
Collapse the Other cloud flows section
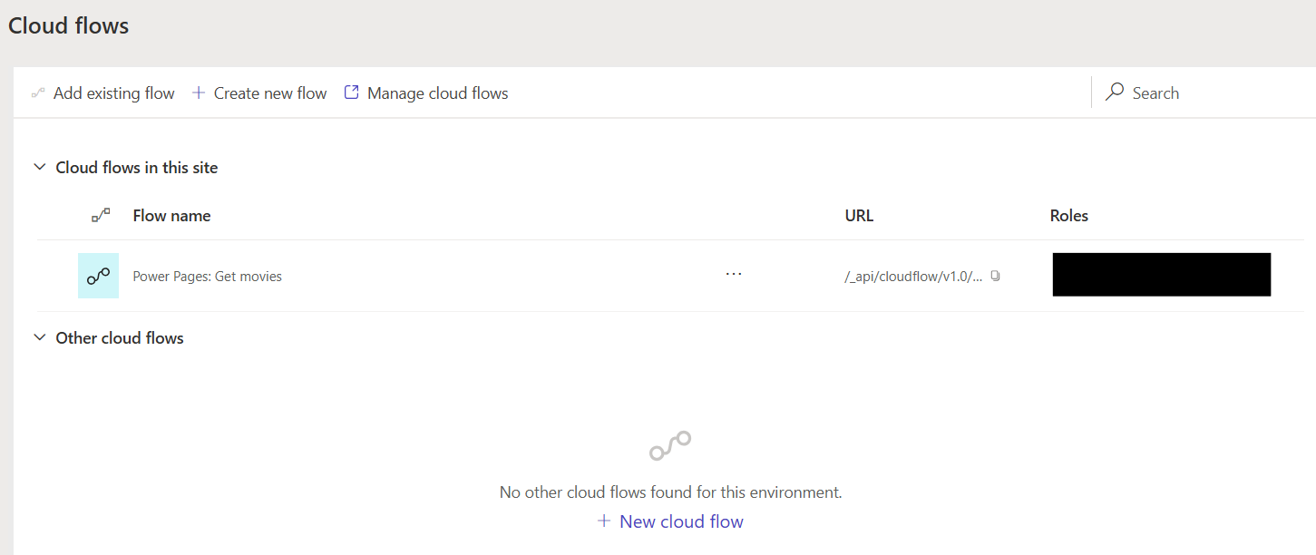(x=39, y=337)
